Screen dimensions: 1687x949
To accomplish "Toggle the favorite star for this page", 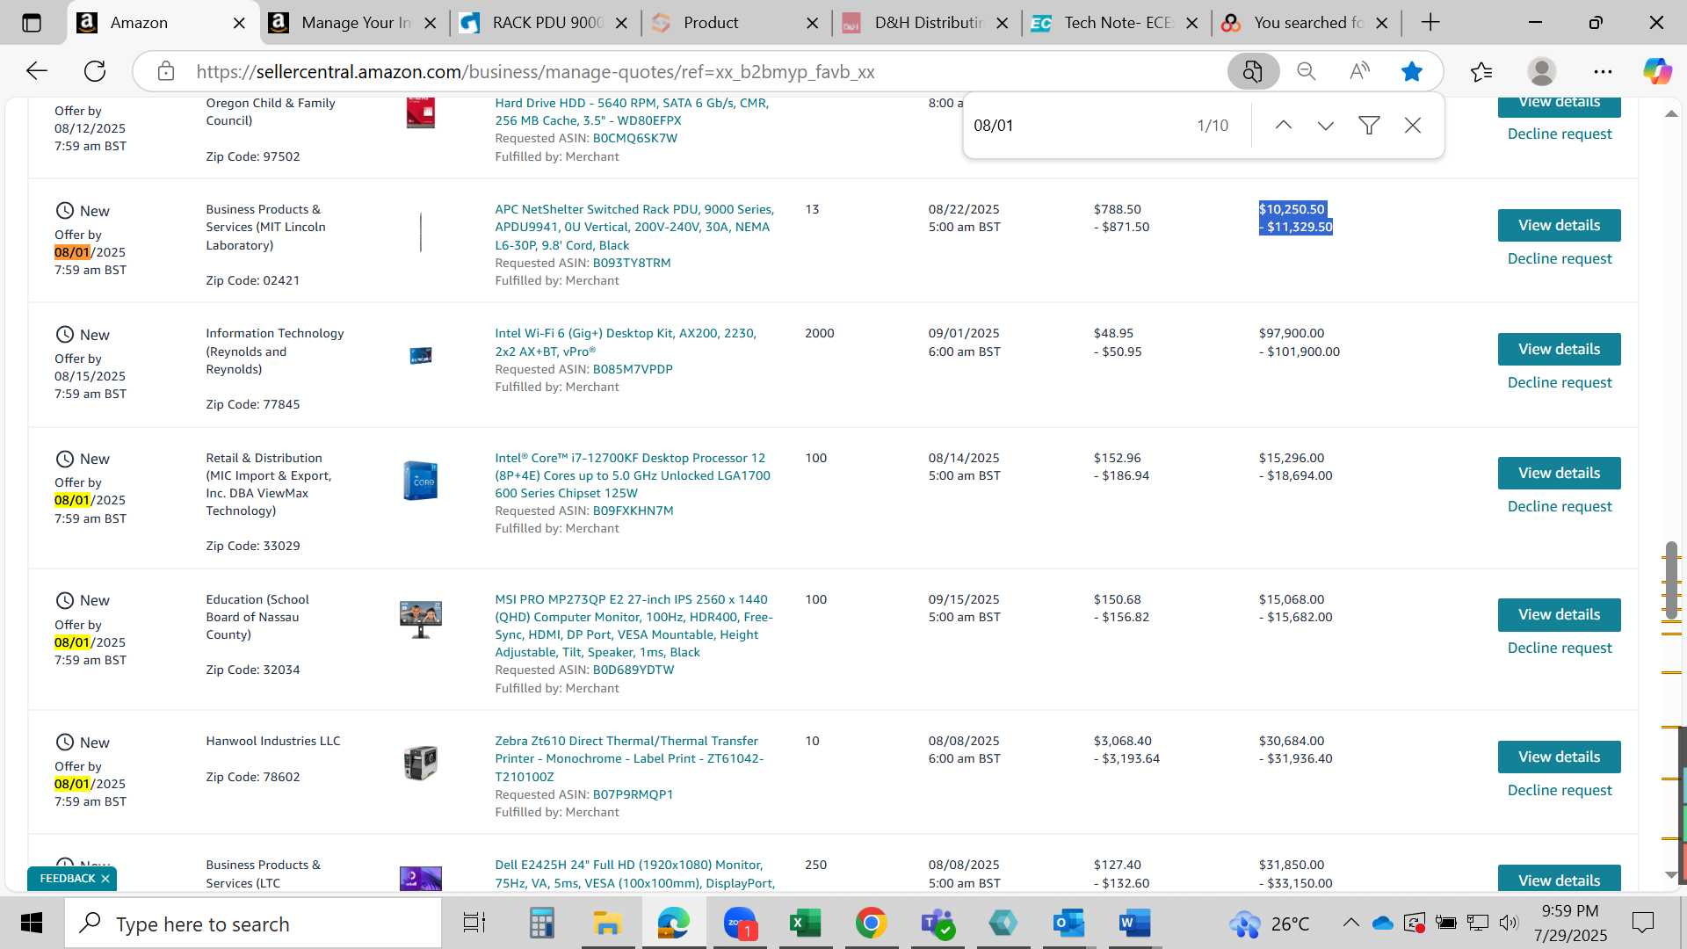I will pyautogui.click(x=1412, y=71).
